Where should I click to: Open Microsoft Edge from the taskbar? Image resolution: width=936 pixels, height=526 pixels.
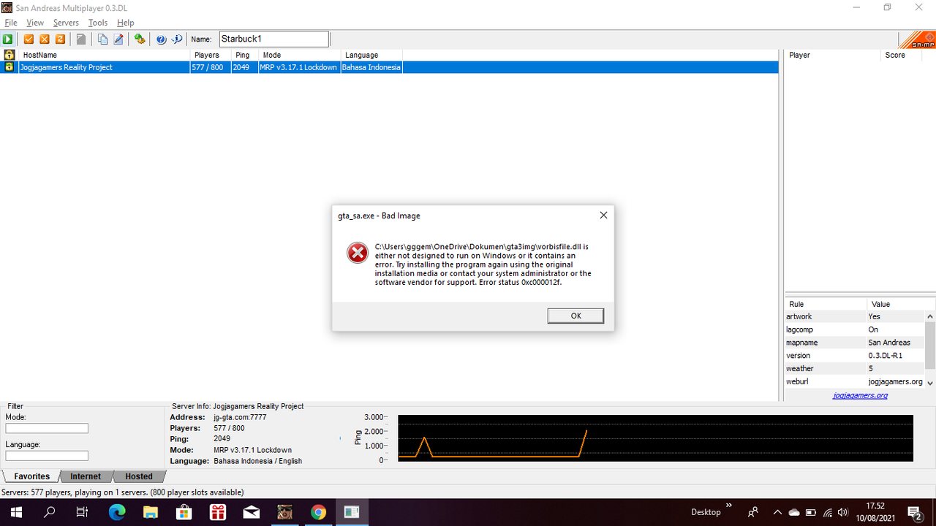(x=116, y=512)
